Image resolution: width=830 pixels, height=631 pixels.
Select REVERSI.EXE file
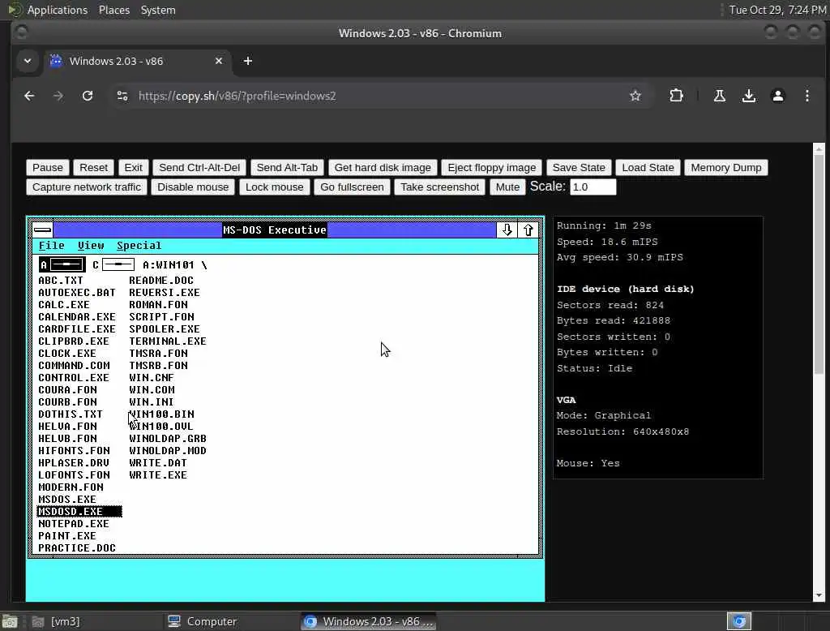(x=165, y=293)
